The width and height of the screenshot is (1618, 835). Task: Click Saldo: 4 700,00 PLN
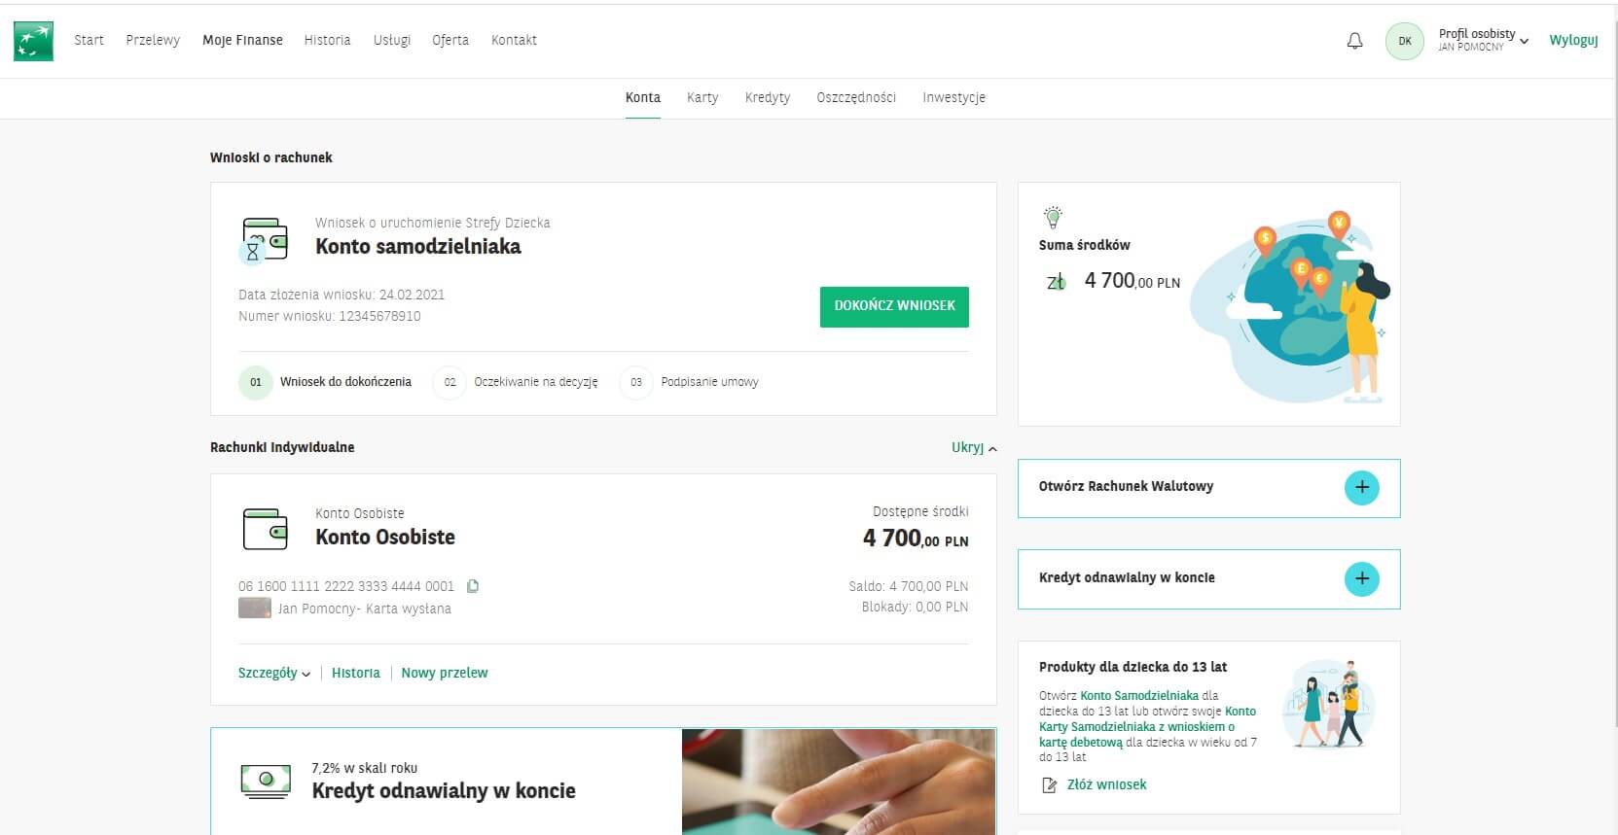point(909,586)
